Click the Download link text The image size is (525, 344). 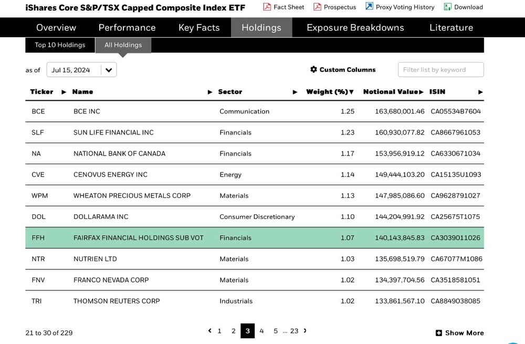tap(468, 7)
